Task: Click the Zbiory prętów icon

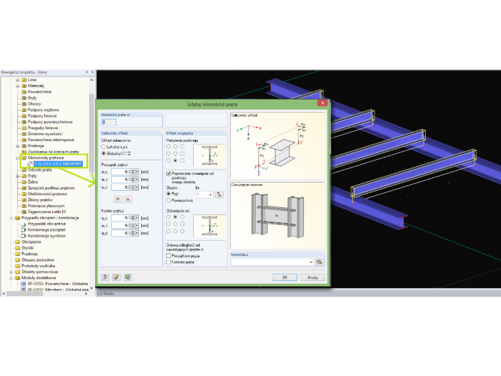Action: [24, 200]
